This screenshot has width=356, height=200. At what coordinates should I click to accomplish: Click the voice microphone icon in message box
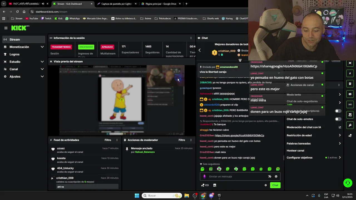(204, 176)
